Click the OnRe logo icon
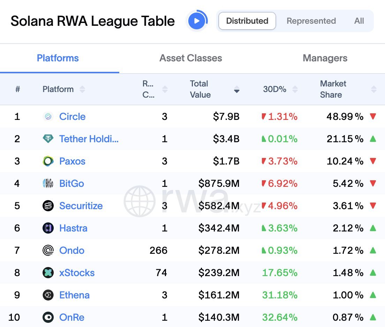The image size is (385, 327). pyautogui.click(x=48, y=318)
